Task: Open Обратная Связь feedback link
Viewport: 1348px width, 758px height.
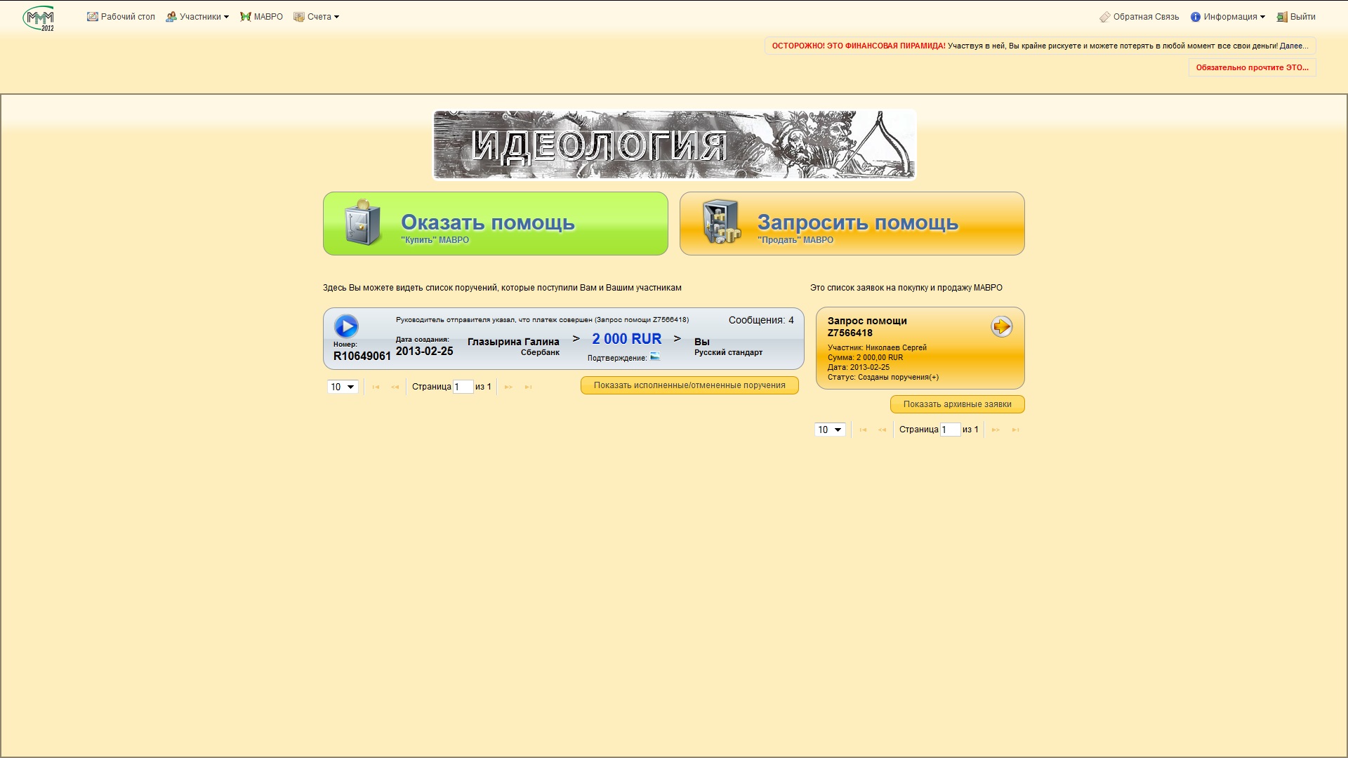Action: point(1139,17)
